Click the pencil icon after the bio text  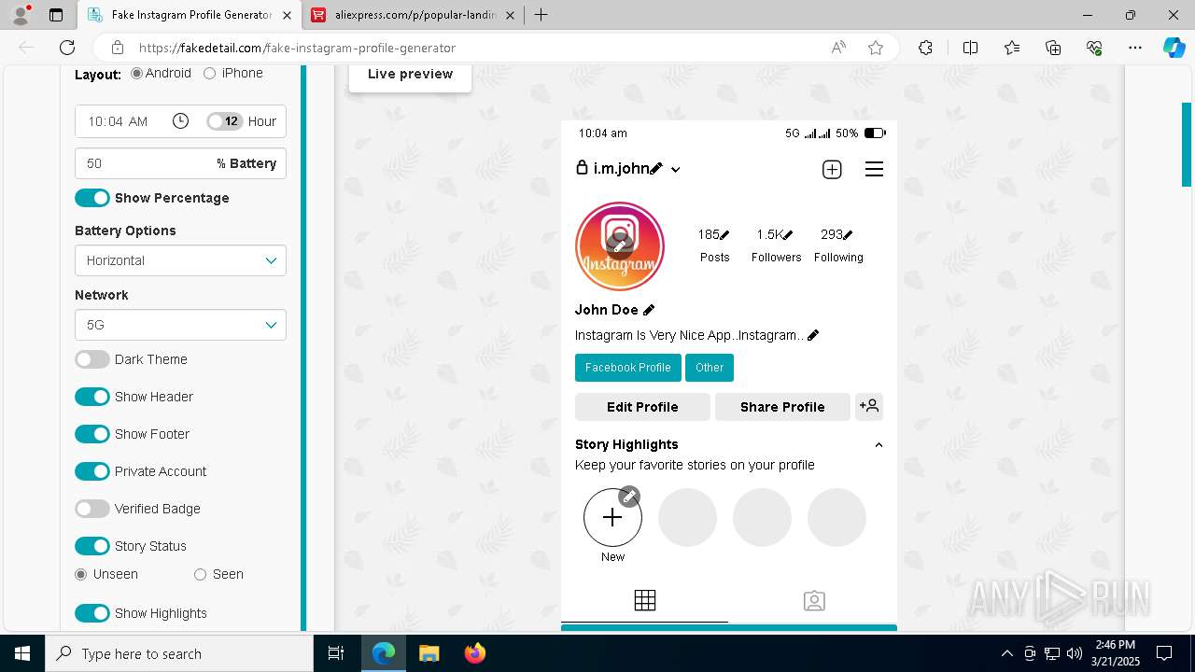(813, 335)
